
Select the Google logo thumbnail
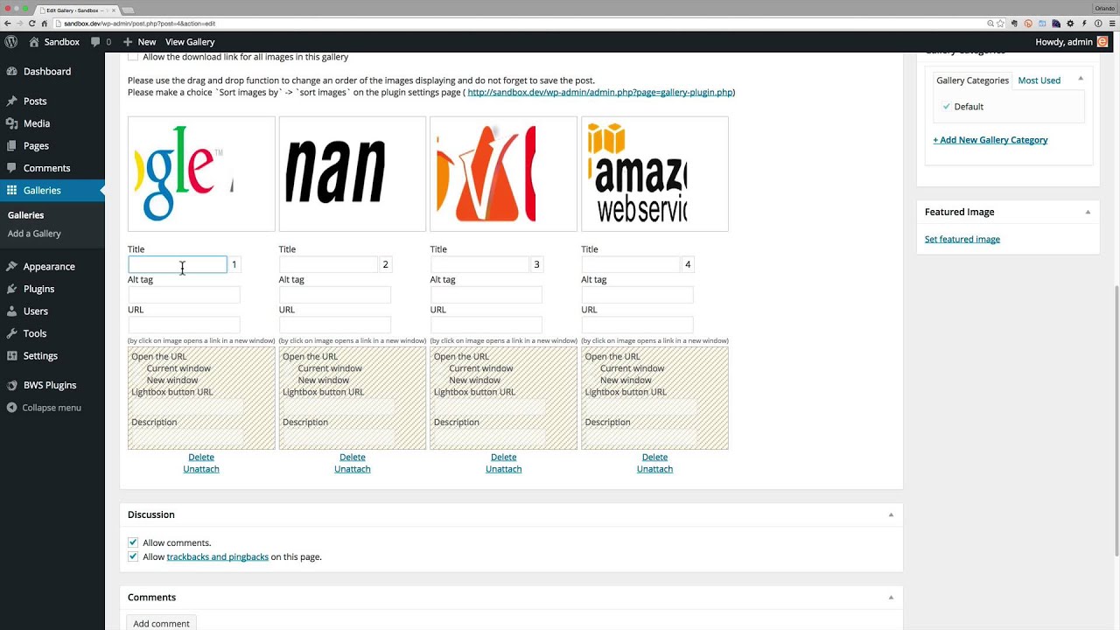[x=201, y=174]
